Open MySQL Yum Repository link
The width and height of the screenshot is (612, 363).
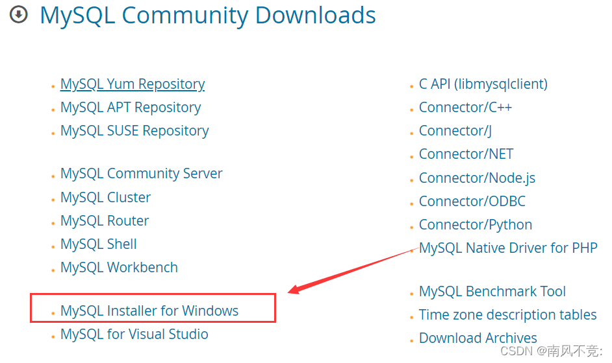(133, 84)
